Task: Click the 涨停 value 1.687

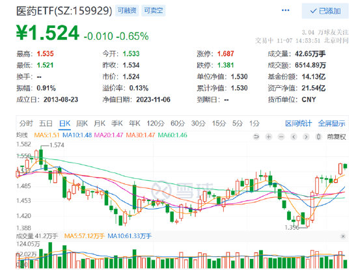Action: [226, 54]
